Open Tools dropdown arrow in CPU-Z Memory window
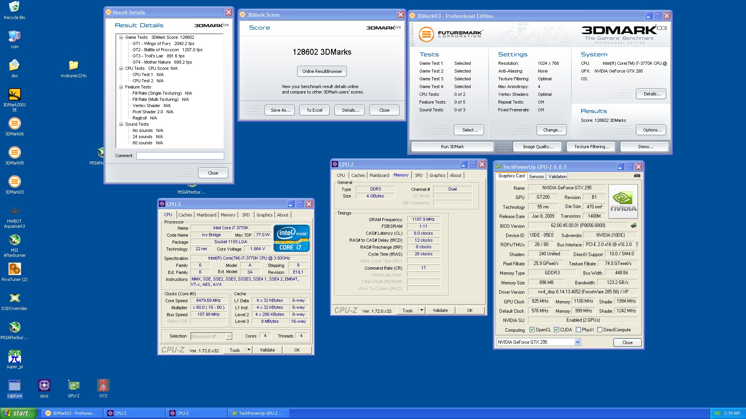This screenshot has width=746, height=419. click(422, 310)
